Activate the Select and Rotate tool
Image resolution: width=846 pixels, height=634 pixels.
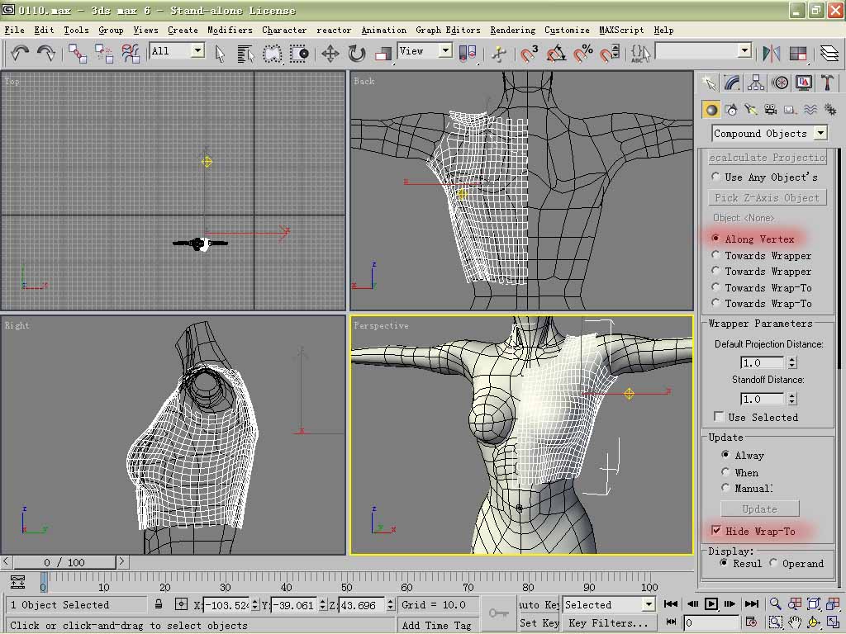click(x=357, y=53)
